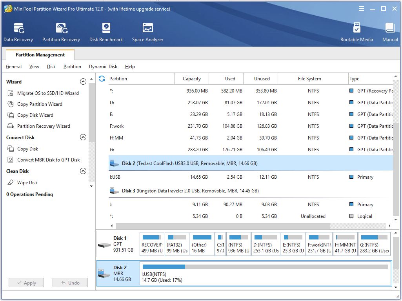The width and height of the screenshot is (402, 301).
Task: Collapse the Wizard section
Action: tap(83, 82)
